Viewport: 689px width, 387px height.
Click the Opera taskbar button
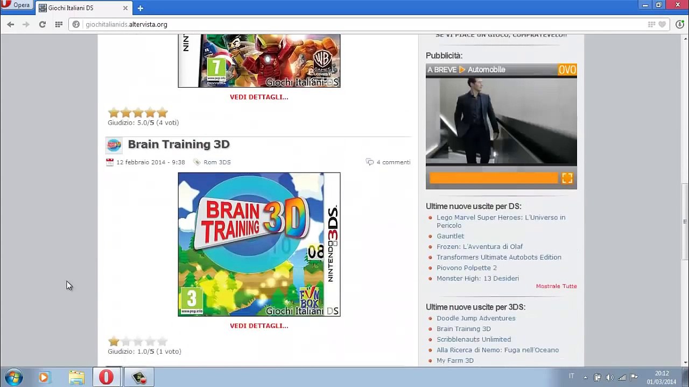point(107,377)
